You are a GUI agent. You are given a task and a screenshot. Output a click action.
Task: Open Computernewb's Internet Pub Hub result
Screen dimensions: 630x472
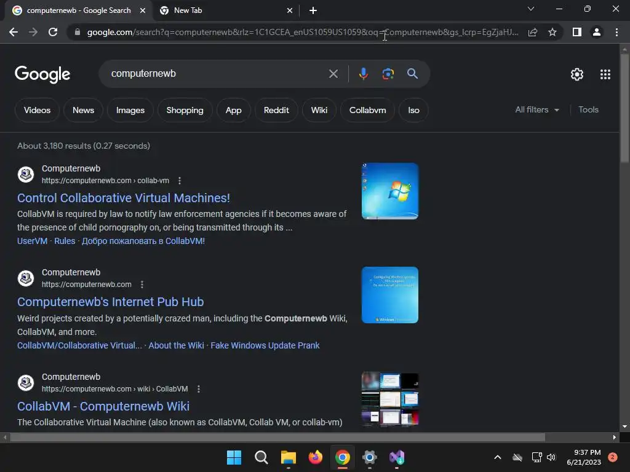point(111,302)
